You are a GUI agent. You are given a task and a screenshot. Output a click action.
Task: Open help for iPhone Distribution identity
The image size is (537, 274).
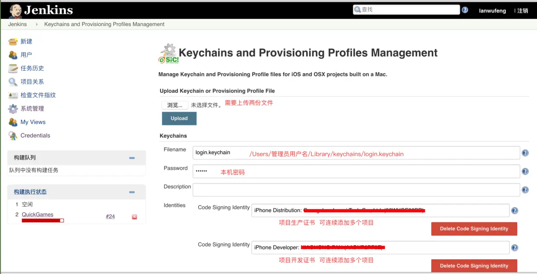tap(514, 211)
